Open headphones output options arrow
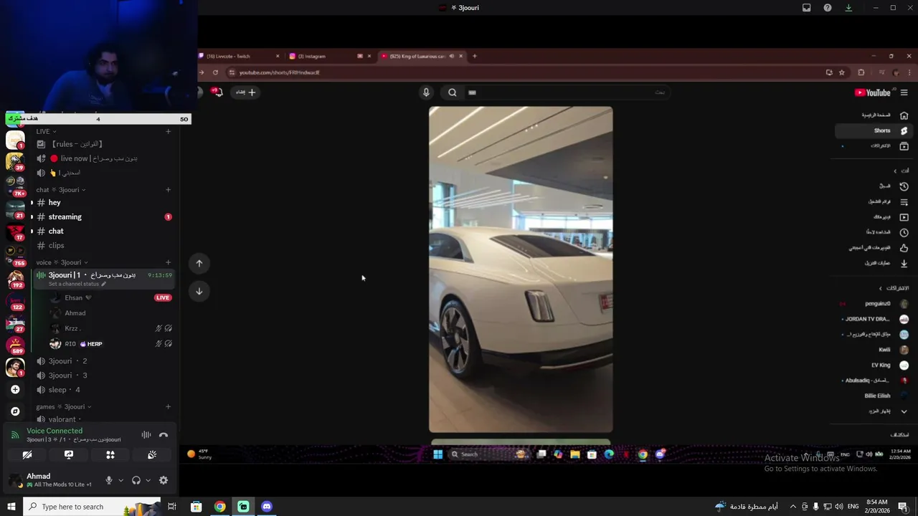Viewport: 918px width, 516px height. tap(148, 480)
